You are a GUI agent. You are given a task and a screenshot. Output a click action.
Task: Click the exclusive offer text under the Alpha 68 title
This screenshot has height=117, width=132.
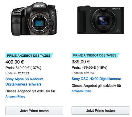pyautogui.click(x=30, y=91)
